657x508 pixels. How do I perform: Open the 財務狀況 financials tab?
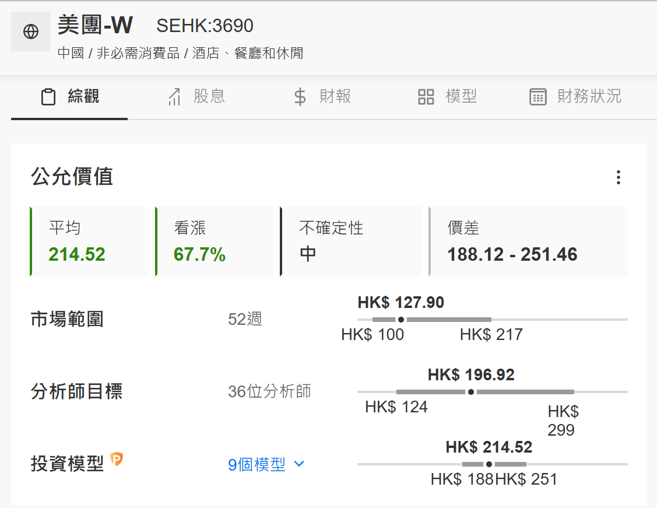tap(575, 96)
